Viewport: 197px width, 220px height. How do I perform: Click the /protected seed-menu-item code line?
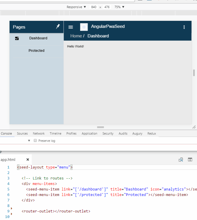coord(107,195)
